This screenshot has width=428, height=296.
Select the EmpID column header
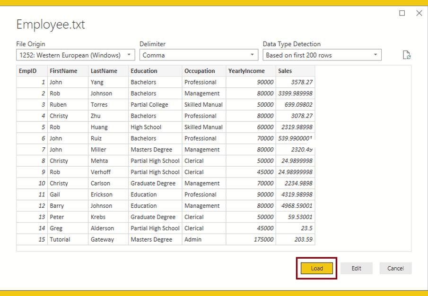[x=32, y=71]
